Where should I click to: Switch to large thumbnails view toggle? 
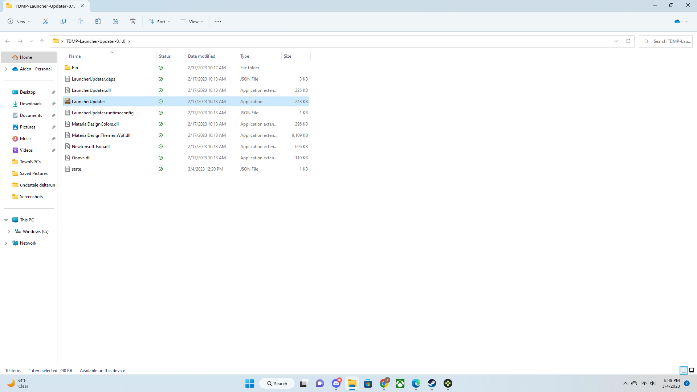click(692, 371)
